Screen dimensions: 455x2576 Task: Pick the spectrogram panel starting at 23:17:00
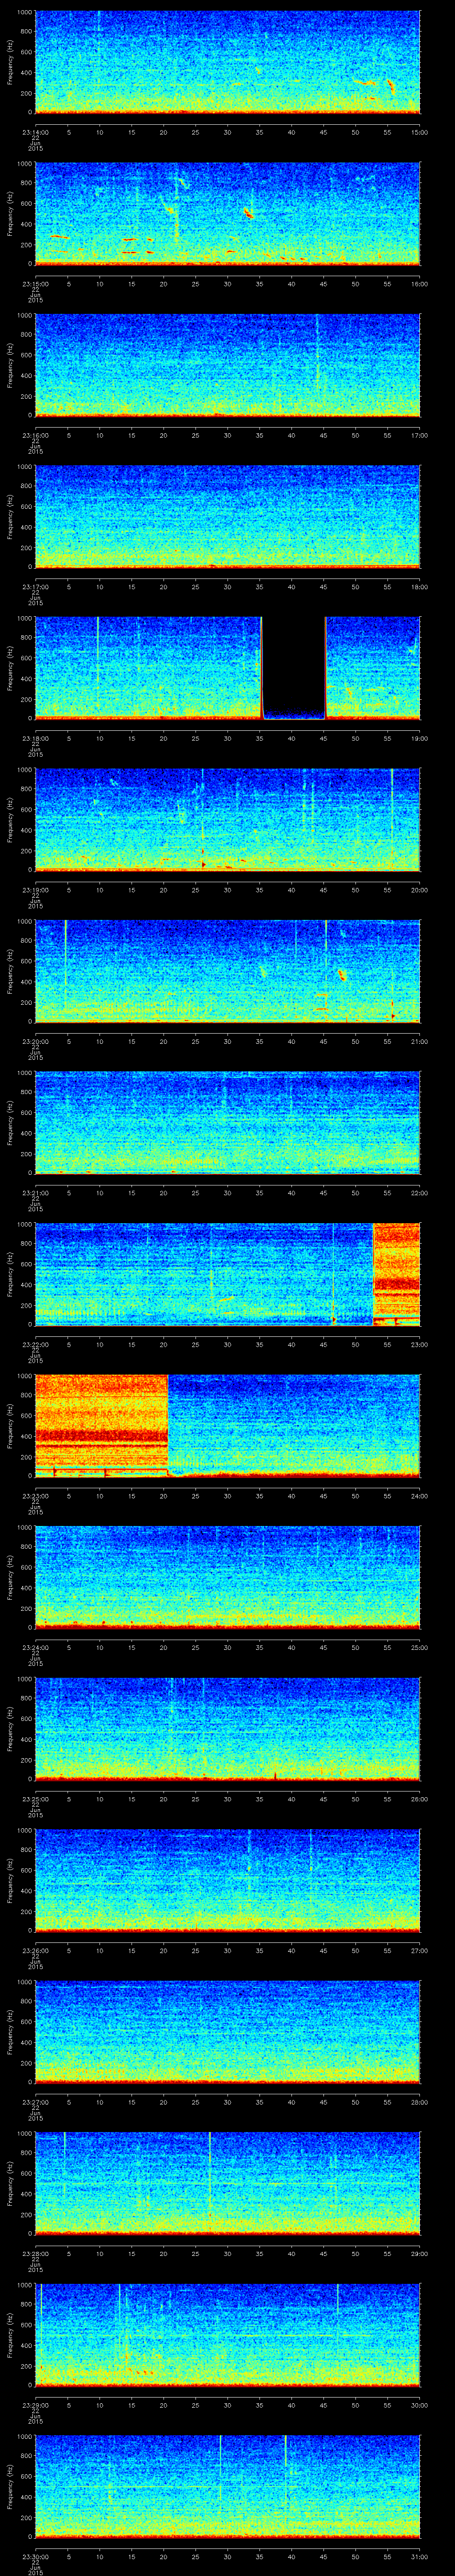click(x=228, y=516)
